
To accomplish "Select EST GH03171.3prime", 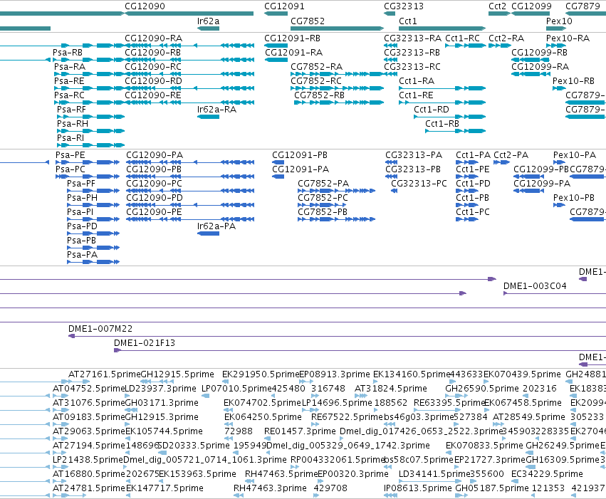I will (x=162, y=403).
